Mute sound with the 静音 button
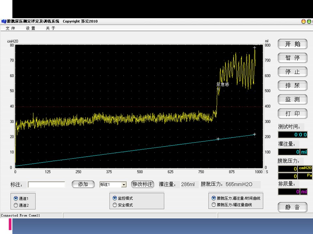The width and height of the screenshot is (313, 234). point(292,207)
